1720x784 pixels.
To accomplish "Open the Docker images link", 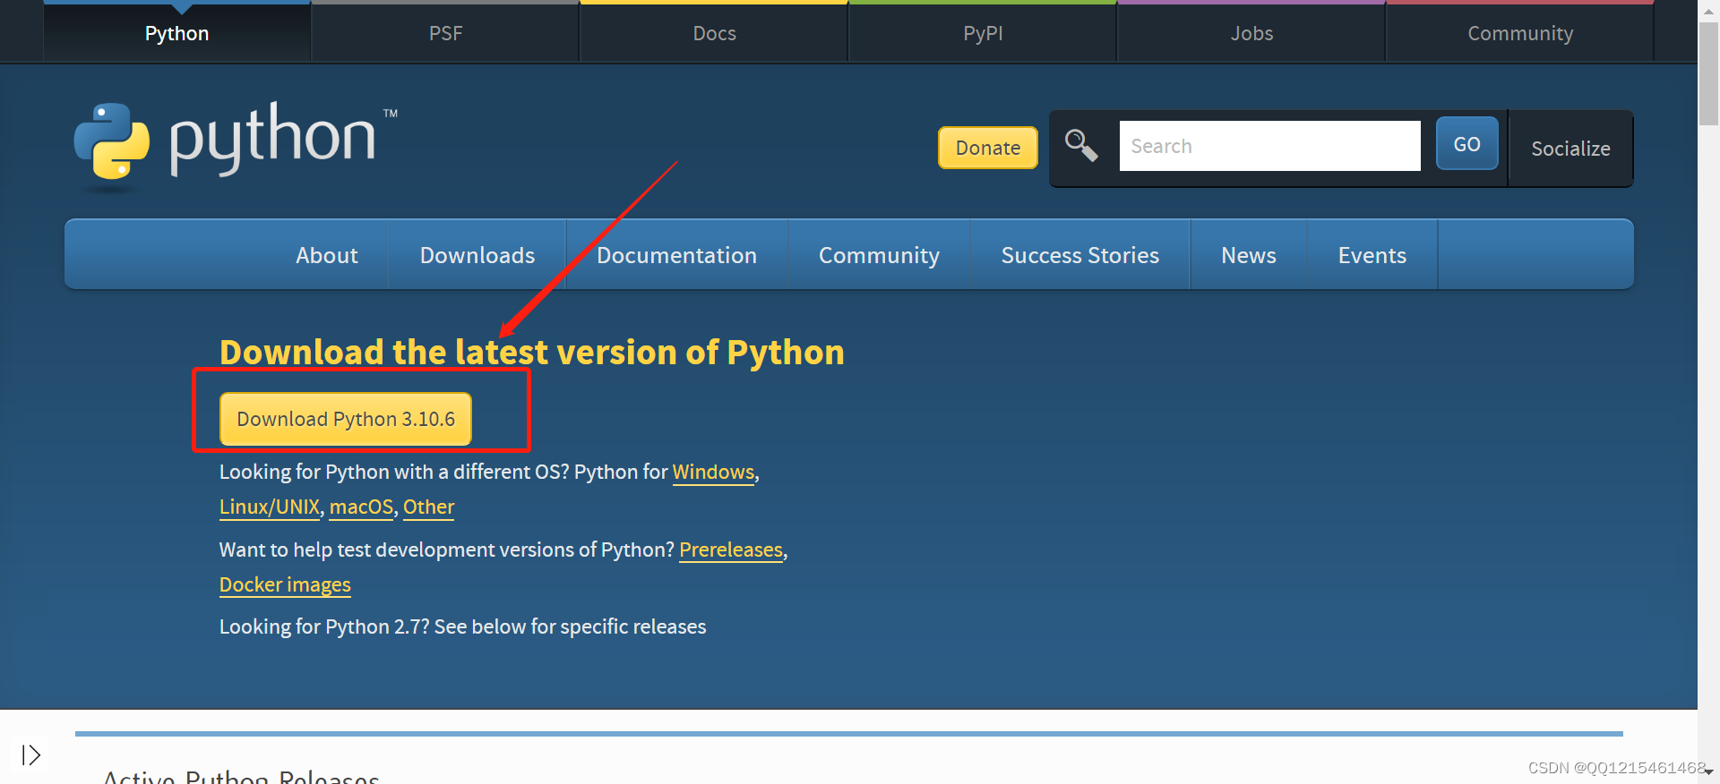I will (285, 584).
